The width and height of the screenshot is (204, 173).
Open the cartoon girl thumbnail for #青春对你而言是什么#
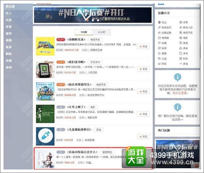[45, 159]
